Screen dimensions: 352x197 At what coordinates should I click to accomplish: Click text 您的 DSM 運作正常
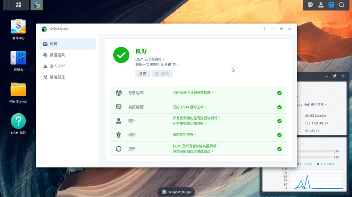coord(189,107)
